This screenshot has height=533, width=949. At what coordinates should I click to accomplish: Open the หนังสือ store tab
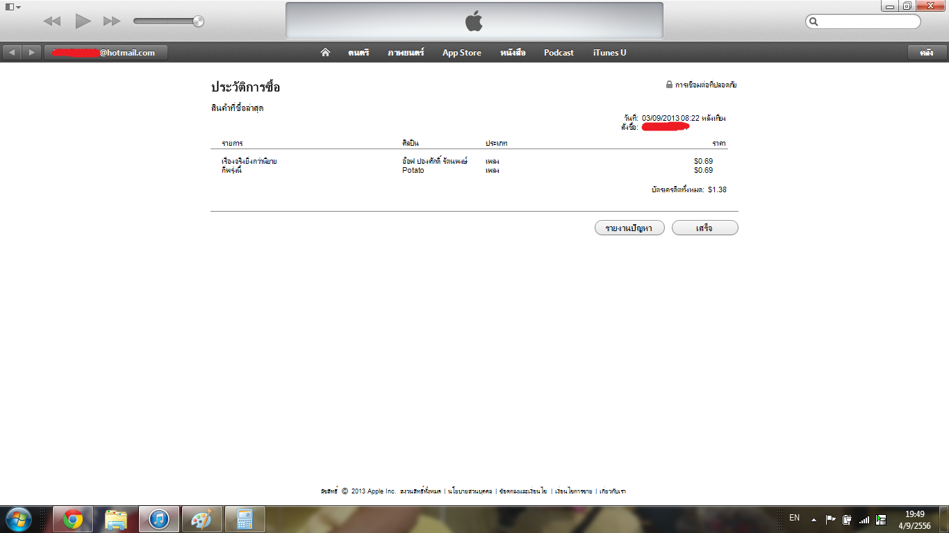[x=513, y=53]
